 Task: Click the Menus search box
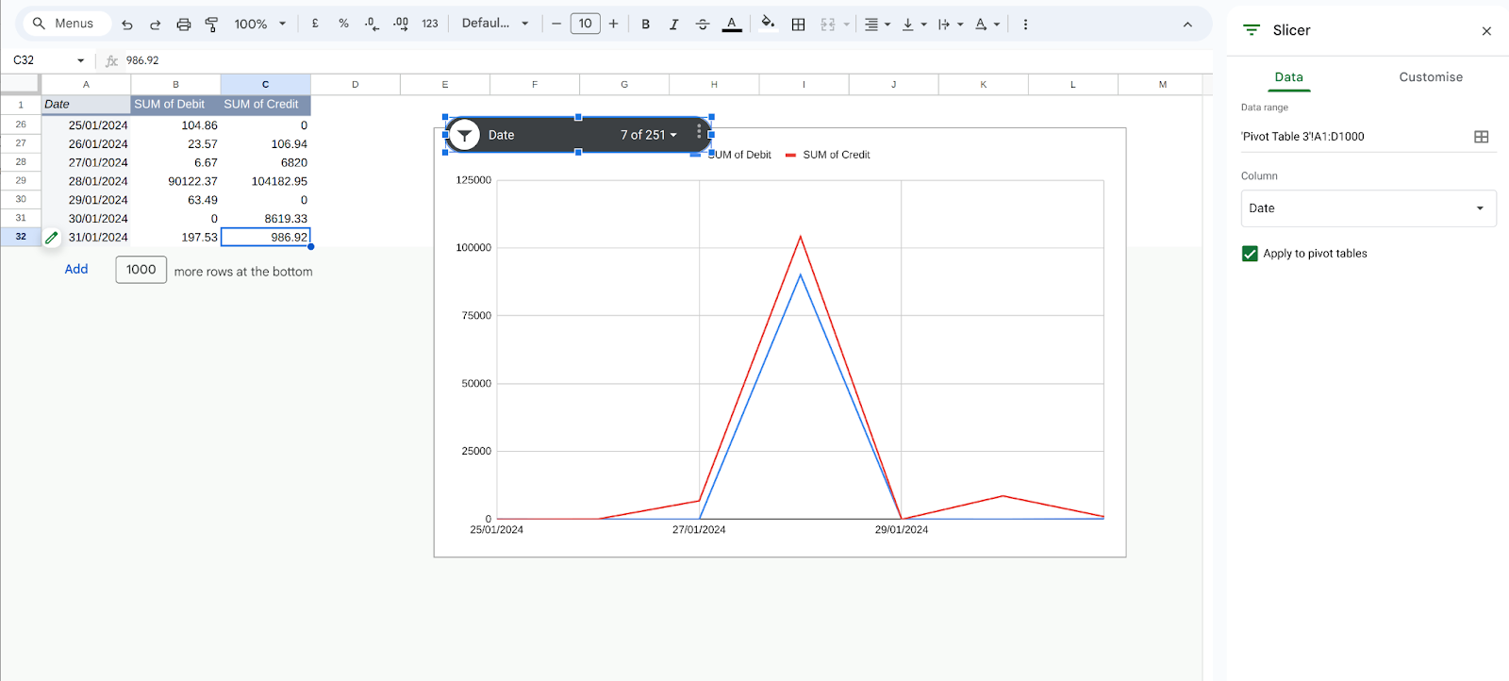pyautogui.click(x=66, y=24)
